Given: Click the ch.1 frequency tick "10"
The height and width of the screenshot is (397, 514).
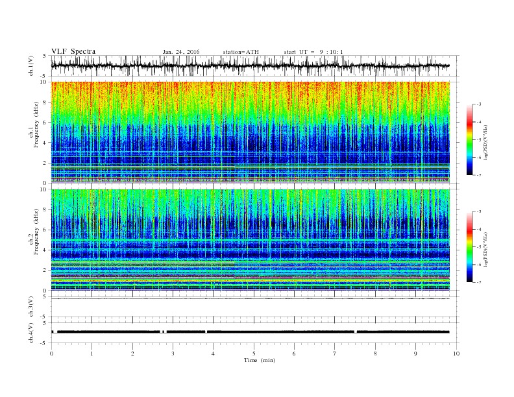Looking at the screenshot, I should (43, 82).
